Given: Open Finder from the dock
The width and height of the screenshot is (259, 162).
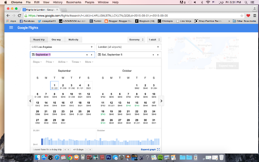Looking at the screenshot, I should (x=38, y=158).
